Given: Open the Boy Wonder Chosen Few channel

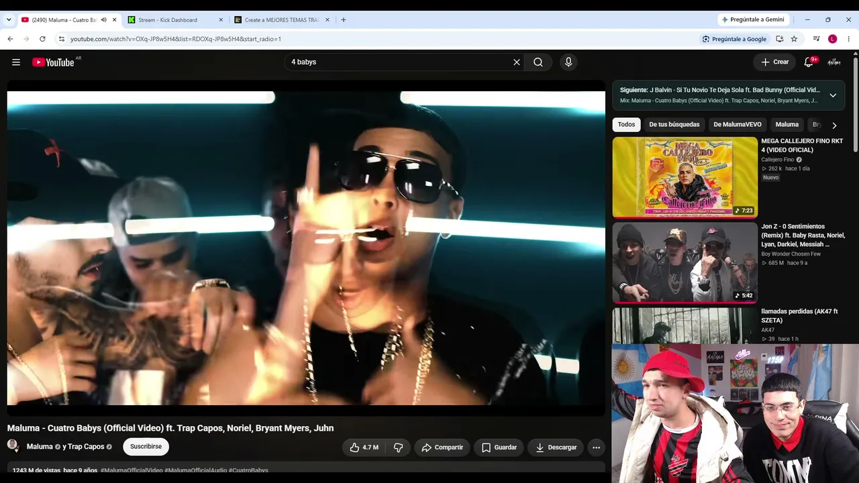Looking at the screenshot, I should pos(791,254).
